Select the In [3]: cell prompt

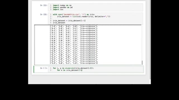click(x=44, y=14)
